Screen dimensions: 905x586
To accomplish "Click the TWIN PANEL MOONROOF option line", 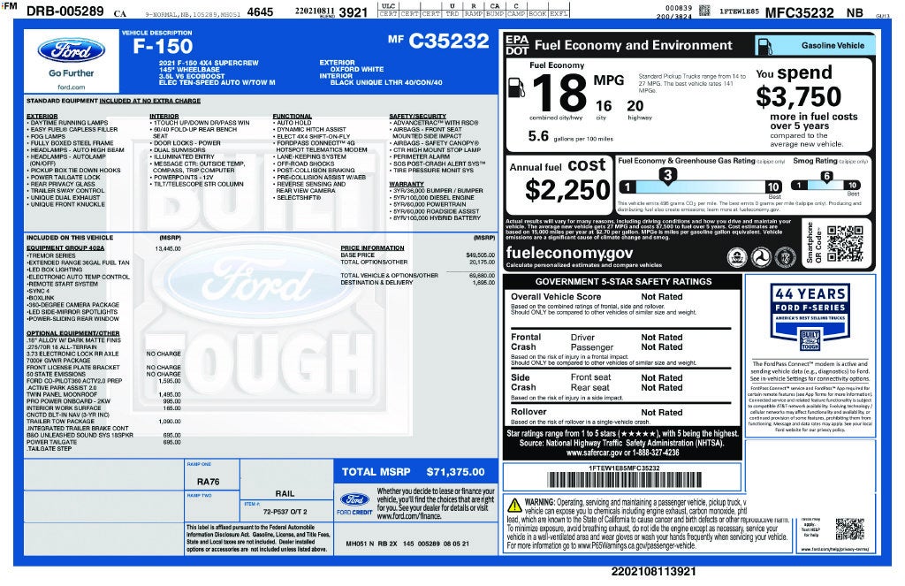I will (x=103, y=394).
